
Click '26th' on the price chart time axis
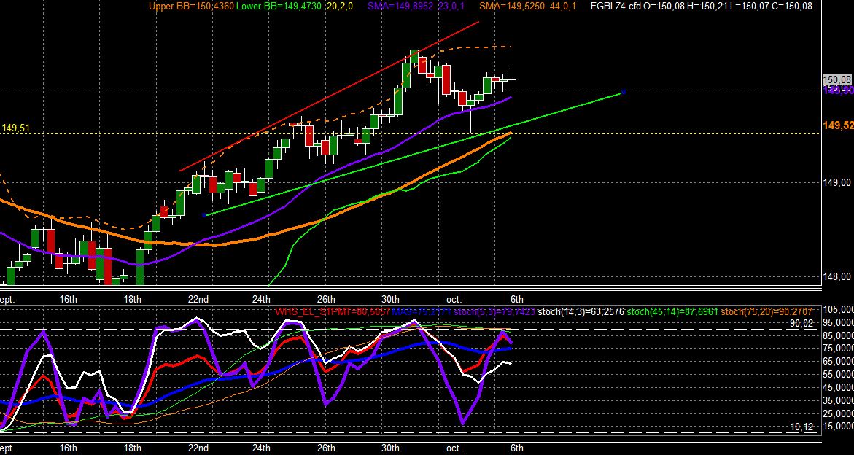(x=326, y=300)
